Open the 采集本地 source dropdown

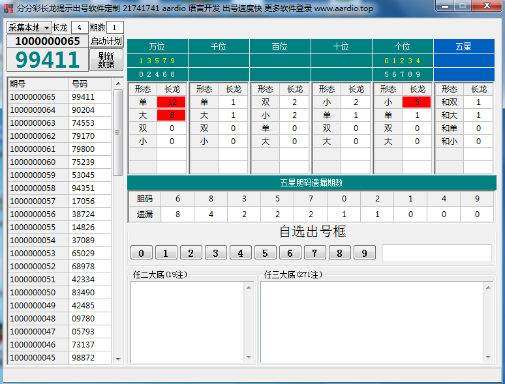29,27
